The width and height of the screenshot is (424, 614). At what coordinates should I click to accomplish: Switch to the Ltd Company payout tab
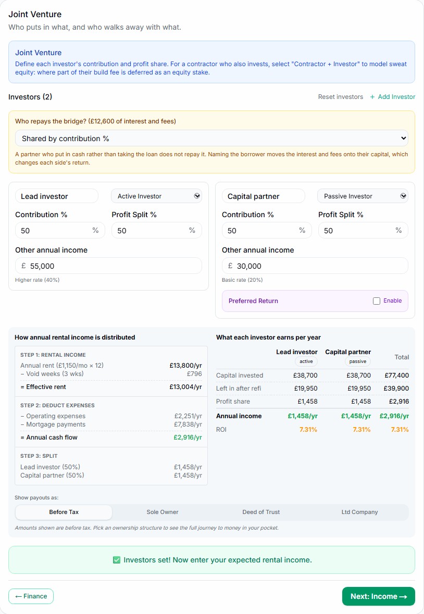pos(359,512)
